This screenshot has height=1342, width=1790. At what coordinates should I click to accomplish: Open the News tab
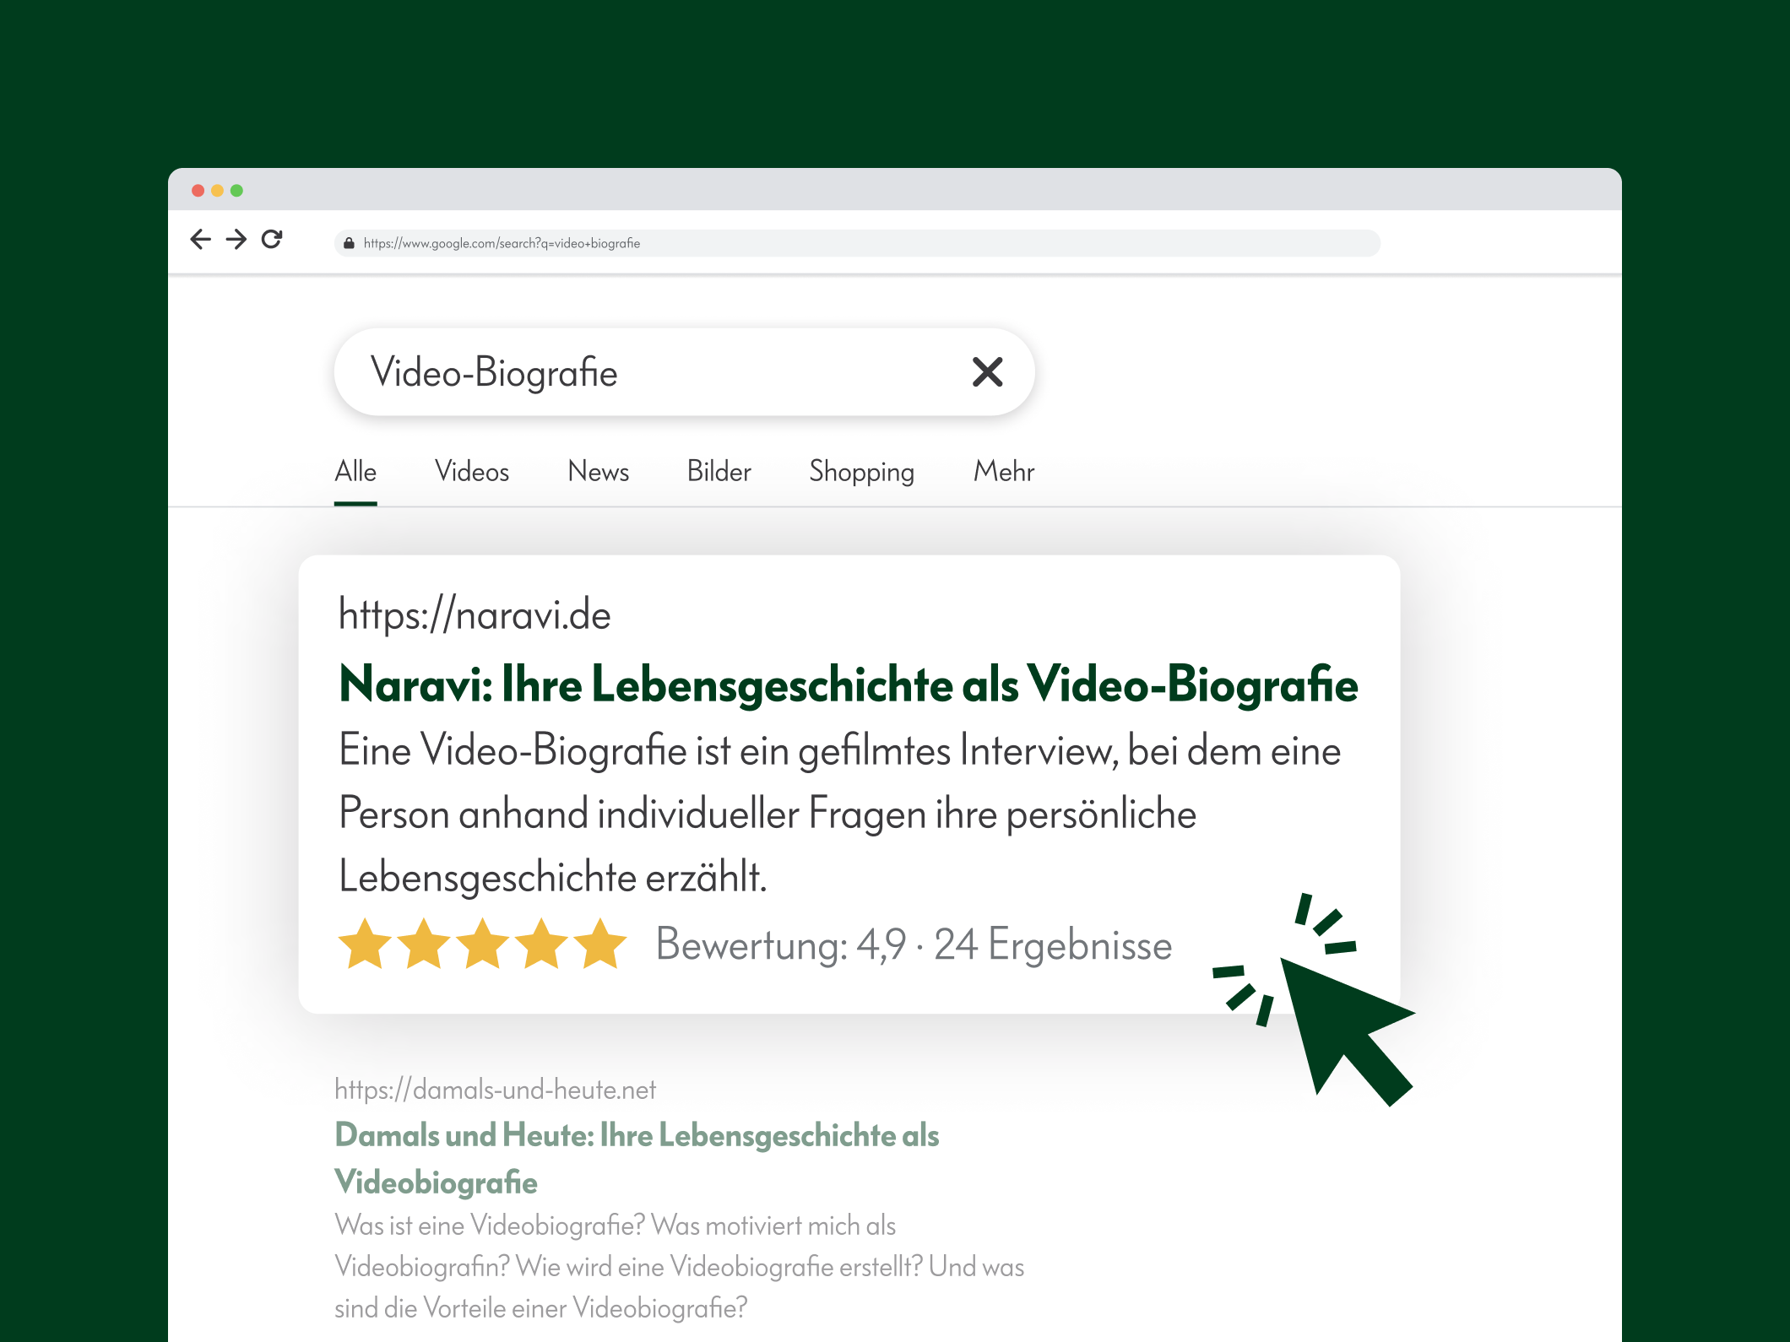point(599,471)
